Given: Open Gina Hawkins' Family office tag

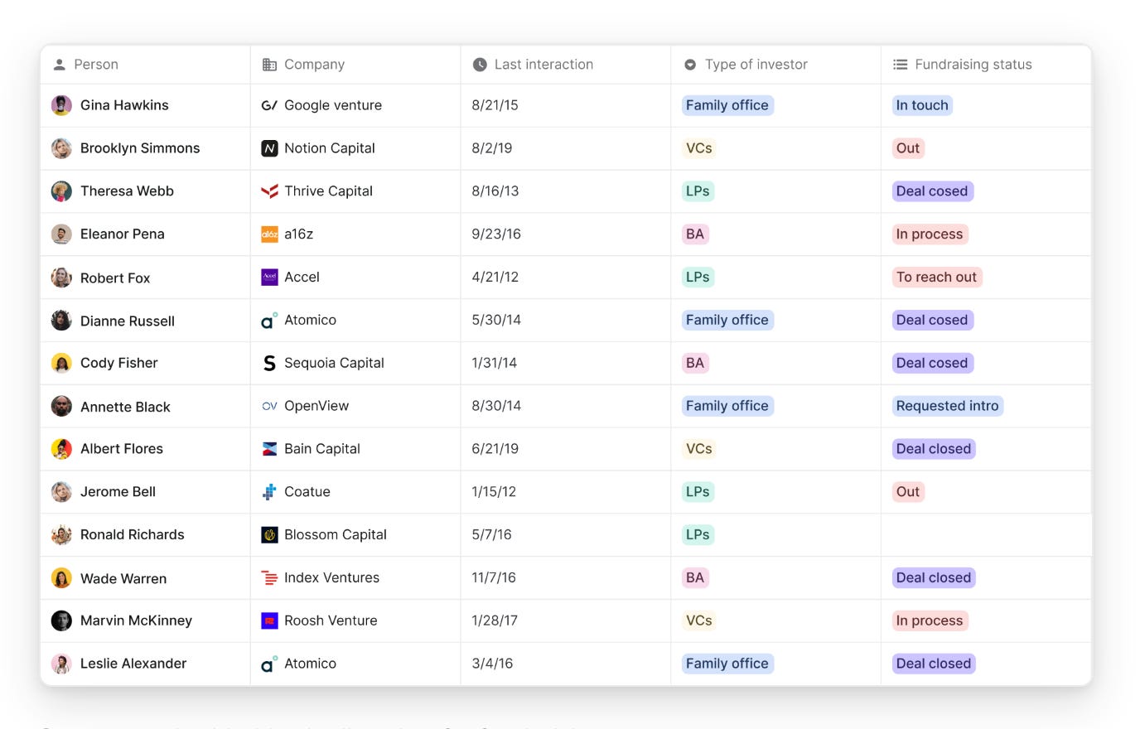Looking at the screenshot, I should 727,105.
